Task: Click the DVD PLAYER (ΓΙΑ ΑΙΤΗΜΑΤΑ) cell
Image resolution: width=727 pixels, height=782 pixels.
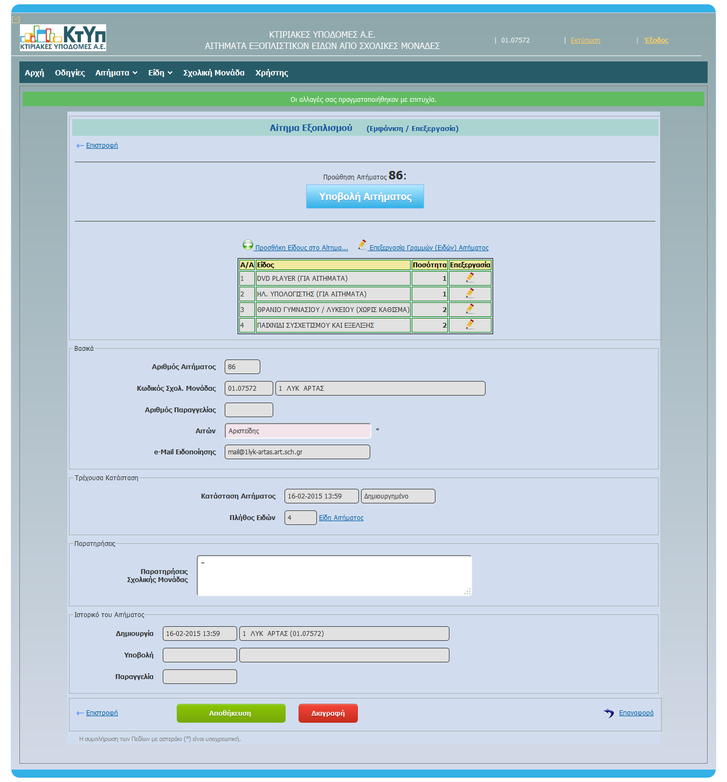Action: point(333,279)
